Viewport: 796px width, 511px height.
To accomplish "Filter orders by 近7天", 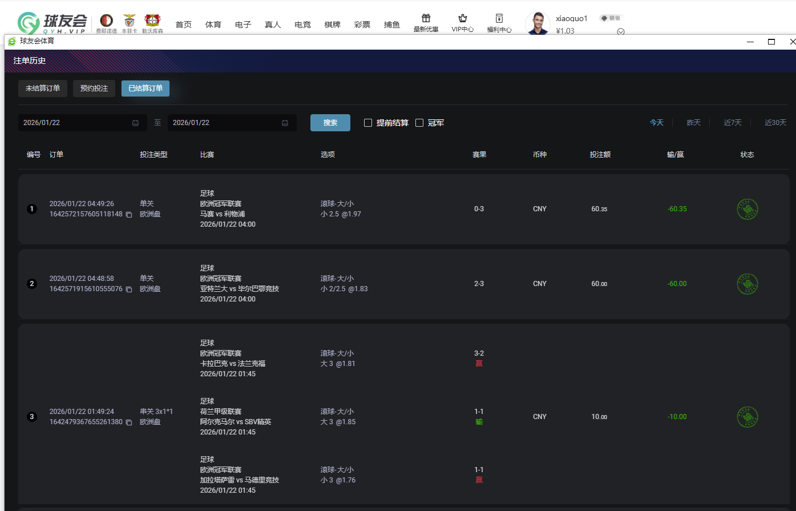I will point(733,123).
